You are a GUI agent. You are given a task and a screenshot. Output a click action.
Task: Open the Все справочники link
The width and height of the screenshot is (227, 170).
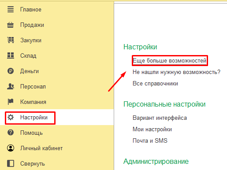click(155, 83)
